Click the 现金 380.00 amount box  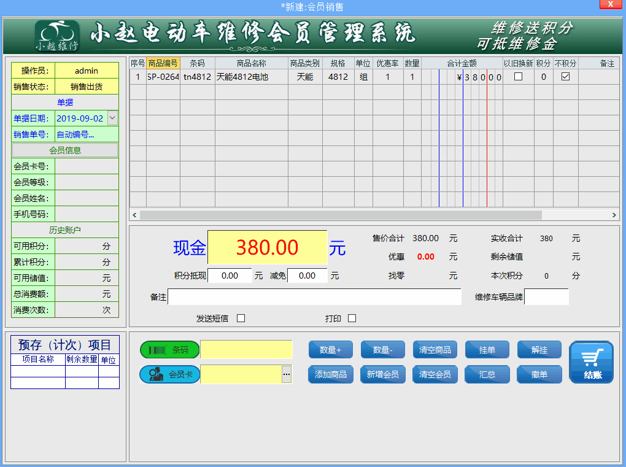coord(267,247)
